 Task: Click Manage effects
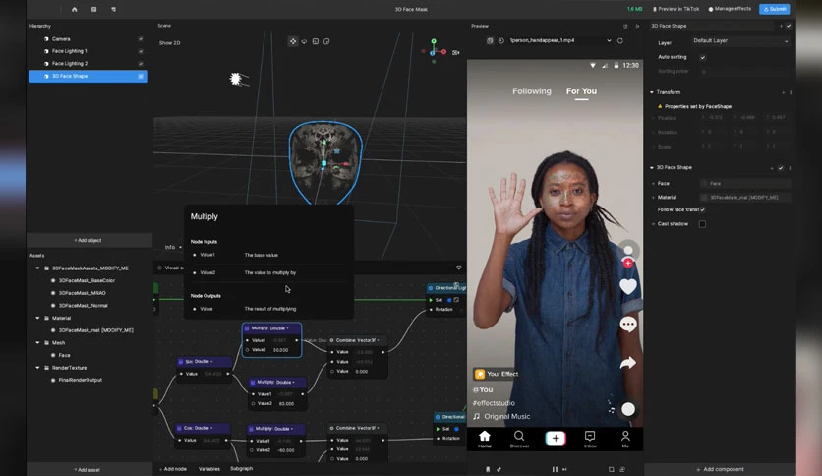point(730,9)
